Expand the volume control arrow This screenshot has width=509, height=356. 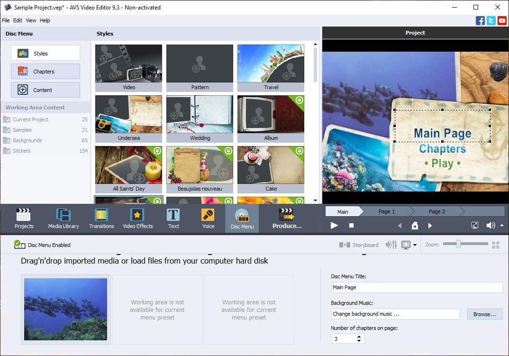tap(502, 226)
